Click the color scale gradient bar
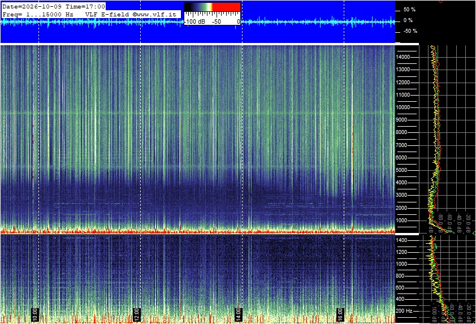476x324 pixels. pos(212,7)
